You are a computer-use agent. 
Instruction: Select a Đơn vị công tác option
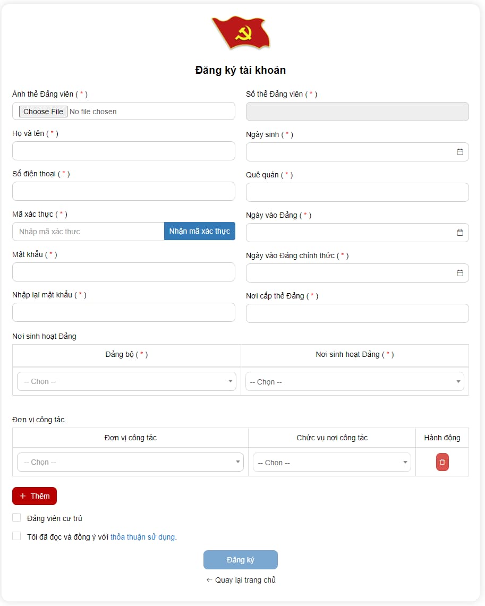(130, 462)
